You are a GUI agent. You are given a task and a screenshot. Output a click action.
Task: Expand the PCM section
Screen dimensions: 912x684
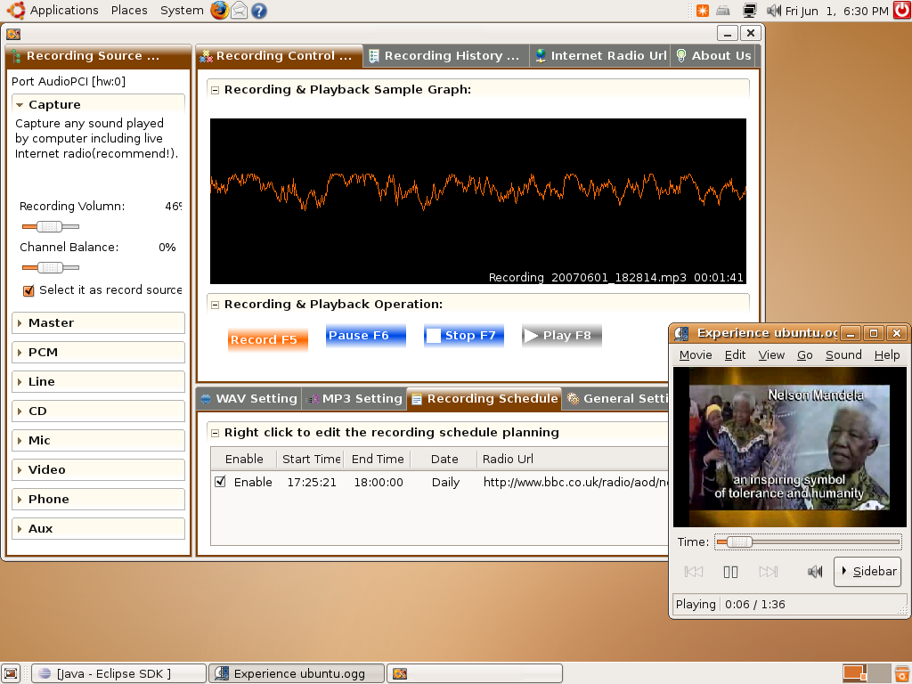pos(98,353)
